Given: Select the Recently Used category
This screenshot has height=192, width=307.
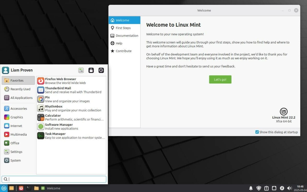Looking at the screenshot, I should (18, 89).
